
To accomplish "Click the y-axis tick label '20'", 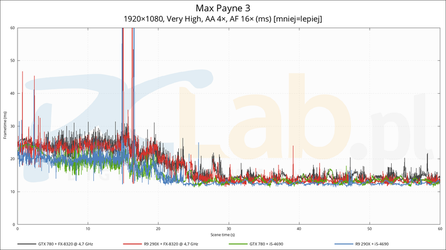I will [x=12, y=159].
